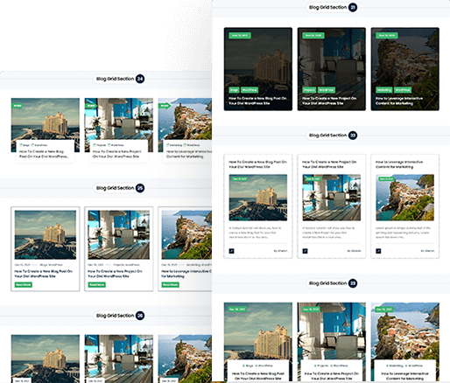Click green arrow date tag on Section 24 cliff image
Image resolution: width=450 pixels, height=383 pixels.
click(x=165, y=106)
